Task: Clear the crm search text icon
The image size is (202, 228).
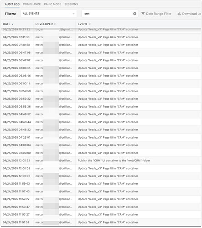Action: [135, 14]
